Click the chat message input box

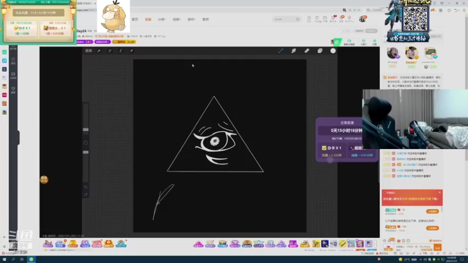(414, 247)
